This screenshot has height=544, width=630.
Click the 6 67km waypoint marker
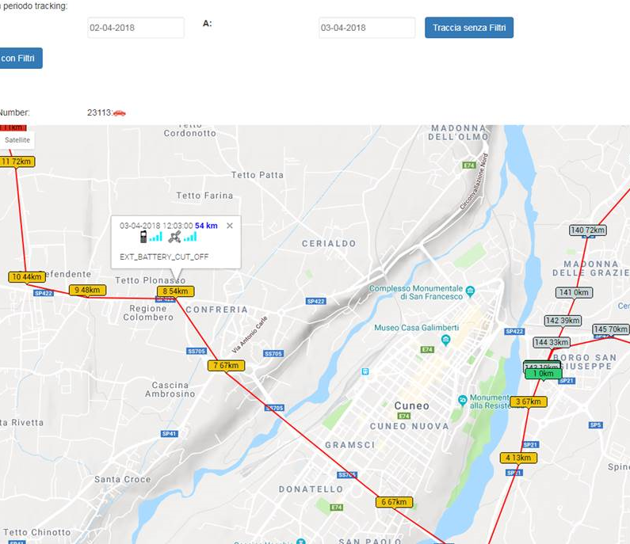tap(394, 502)
